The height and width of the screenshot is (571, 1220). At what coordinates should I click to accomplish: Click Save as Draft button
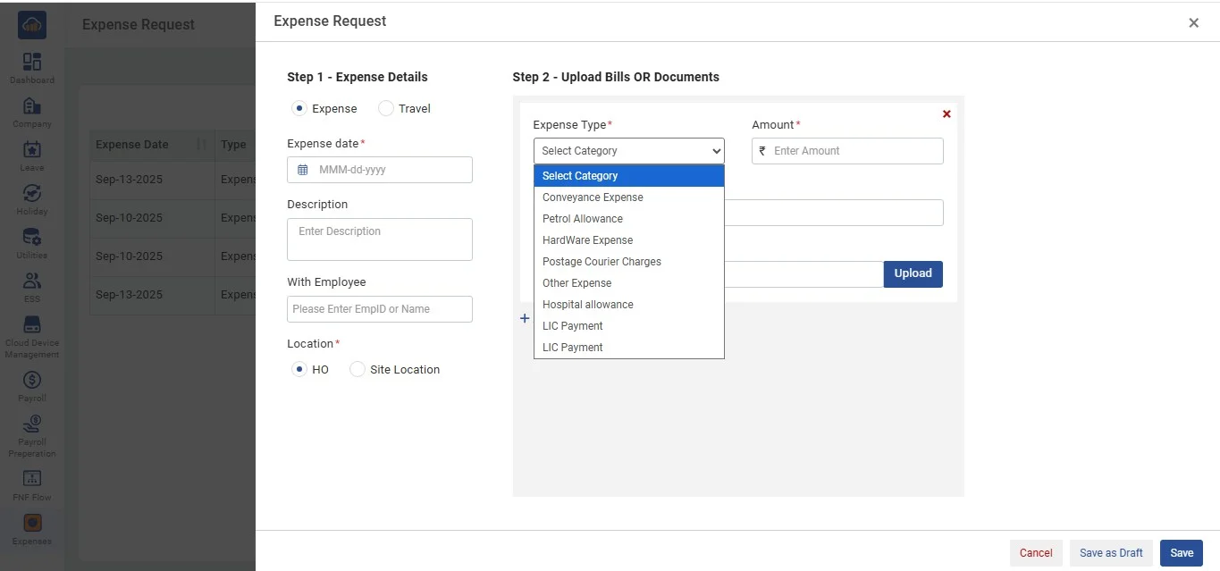pyautogui.click(x=1110, y=553)
